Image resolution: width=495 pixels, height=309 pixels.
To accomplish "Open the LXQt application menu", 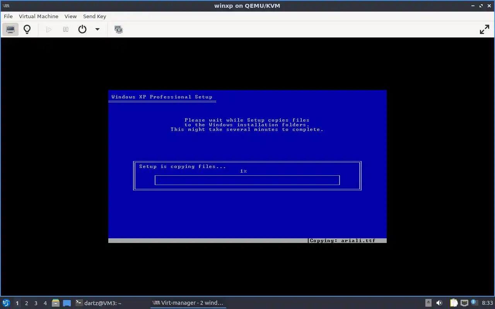I will pyautogui.click(x=6, y=303).
